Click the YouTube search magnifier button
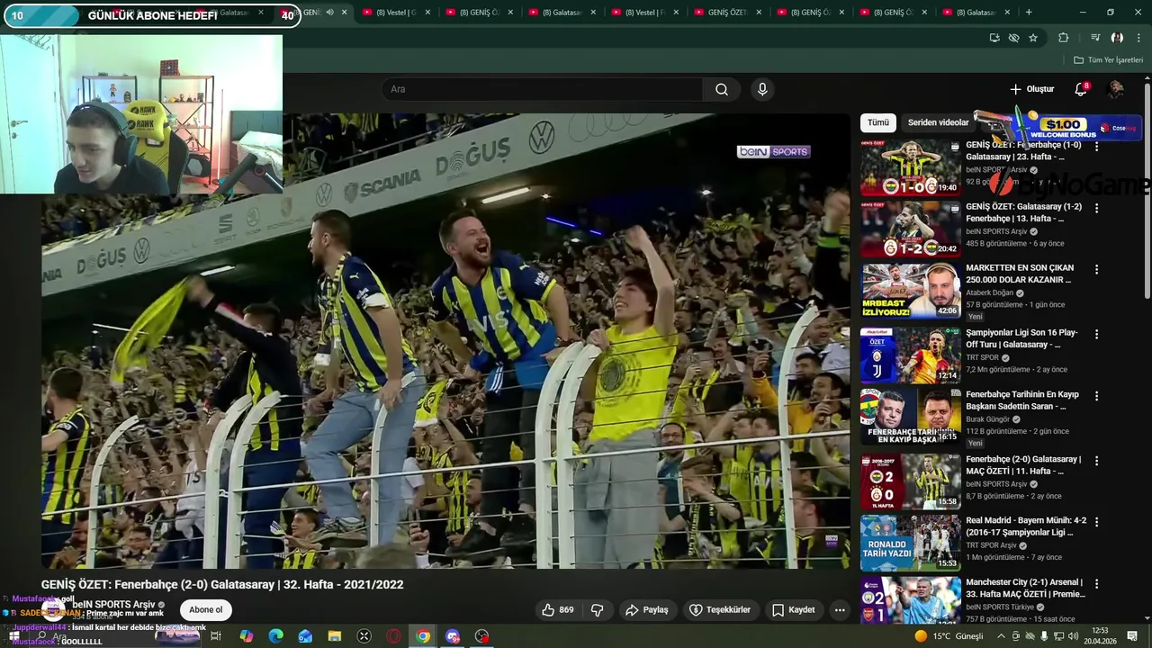The height and width of the screenshot is (648, 1152). [722, 89]
